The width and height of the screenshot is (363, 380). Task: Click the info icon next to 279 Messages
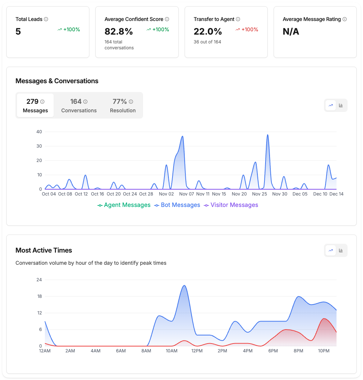[x=43, y=101]
